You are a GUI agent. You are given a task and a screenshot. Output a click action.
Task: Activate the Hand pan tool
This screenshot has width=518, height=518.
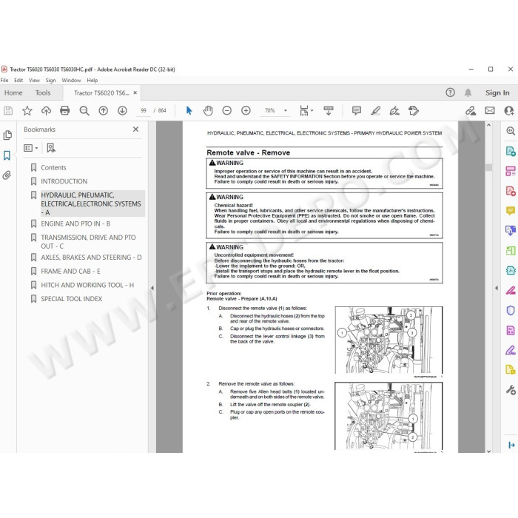tap(208, 110)
